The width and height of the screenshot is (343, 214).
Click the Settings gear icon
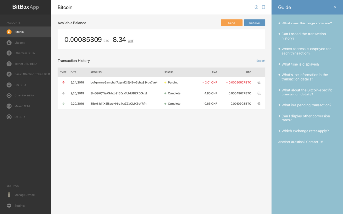click(x=9, y=206)
